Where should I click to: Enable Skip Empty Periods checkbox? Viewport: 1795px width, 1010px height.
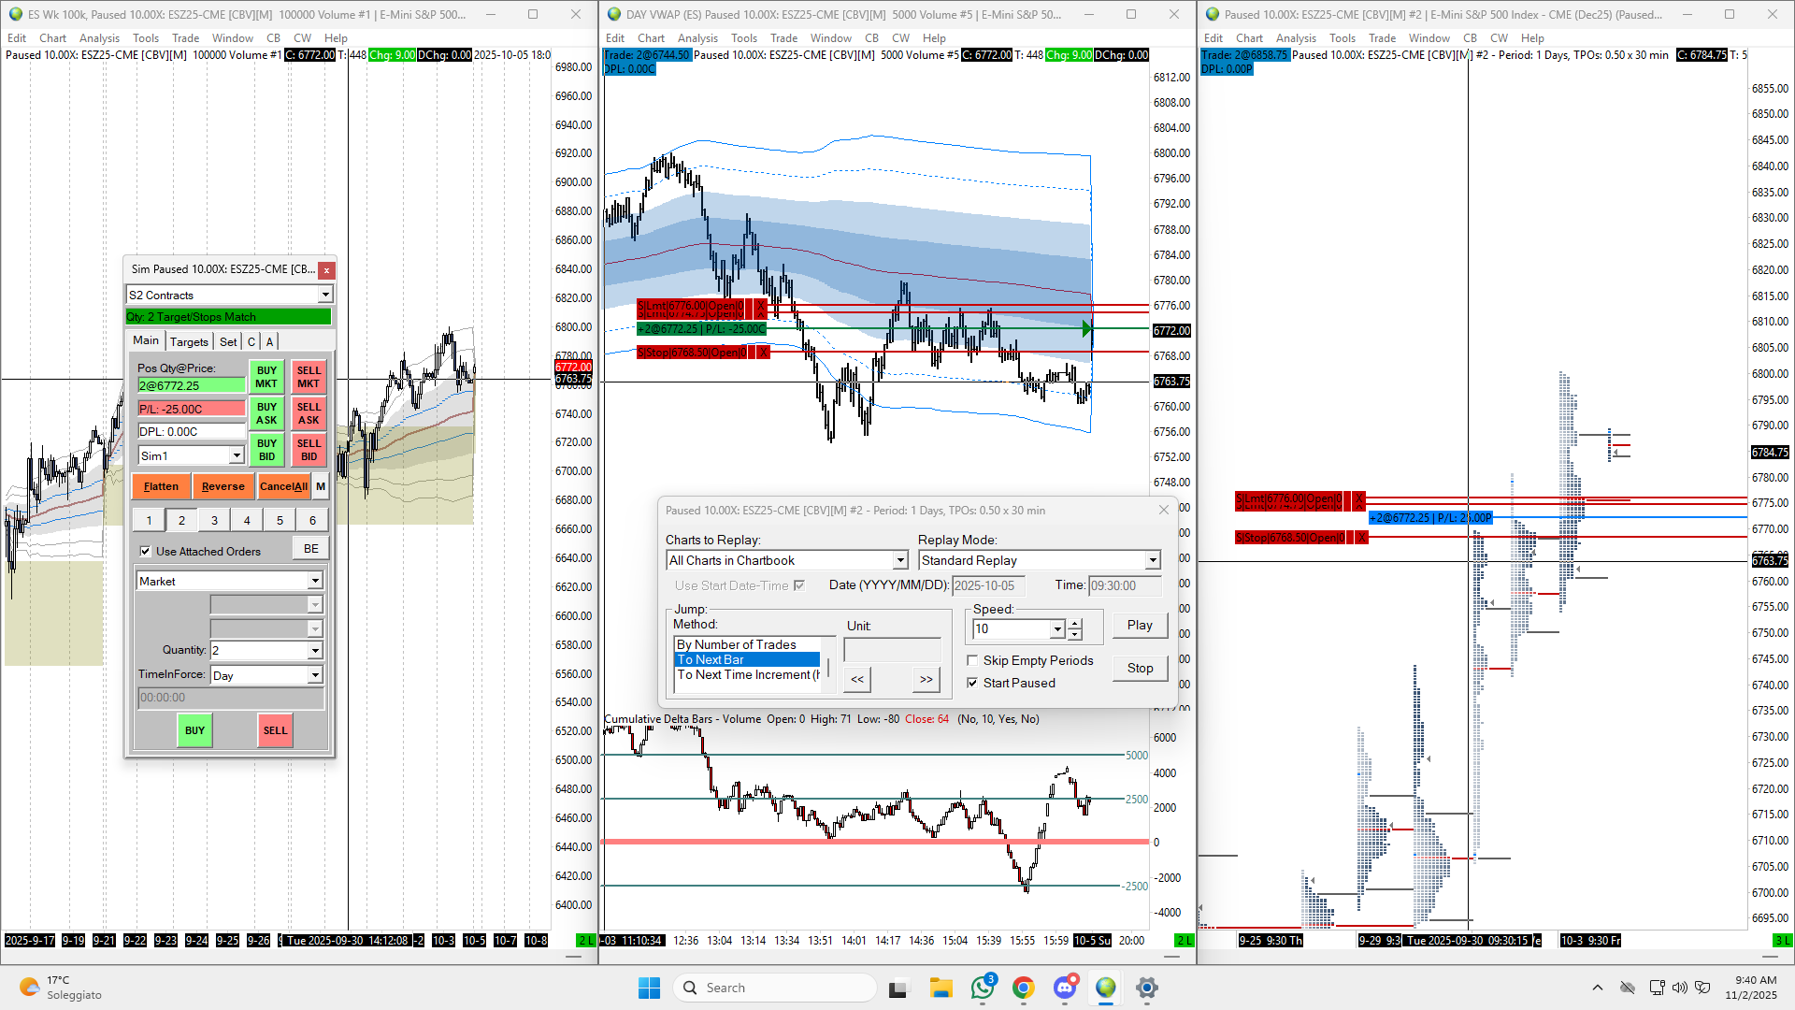click(x=972, y=660)
